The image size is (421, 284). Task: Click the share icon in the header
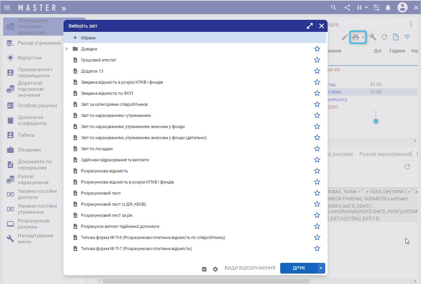tap(347, 7)
